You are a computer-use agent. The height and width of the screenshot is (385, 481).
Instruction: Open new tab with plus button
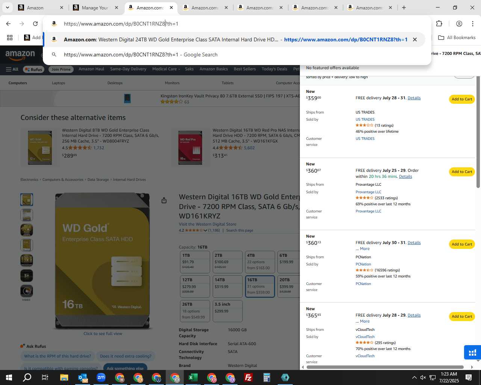point(404,8)
